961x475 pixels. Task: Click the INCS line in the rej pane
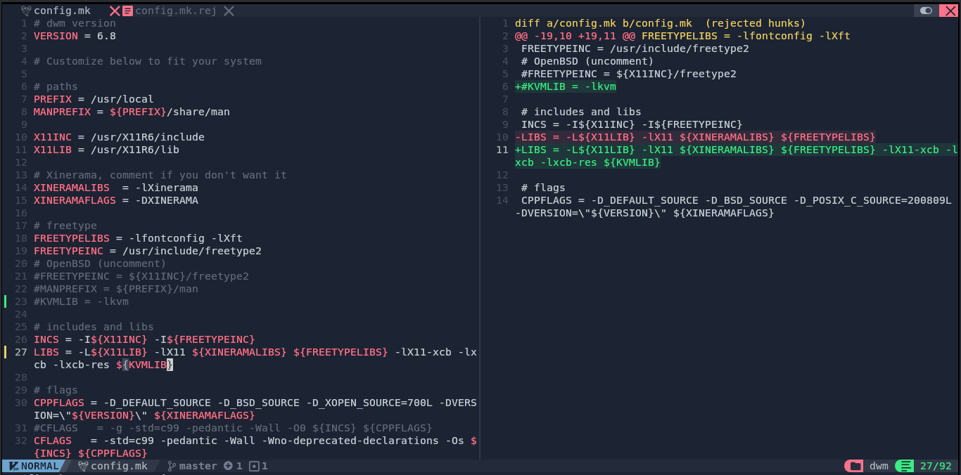tap(632, 124)
